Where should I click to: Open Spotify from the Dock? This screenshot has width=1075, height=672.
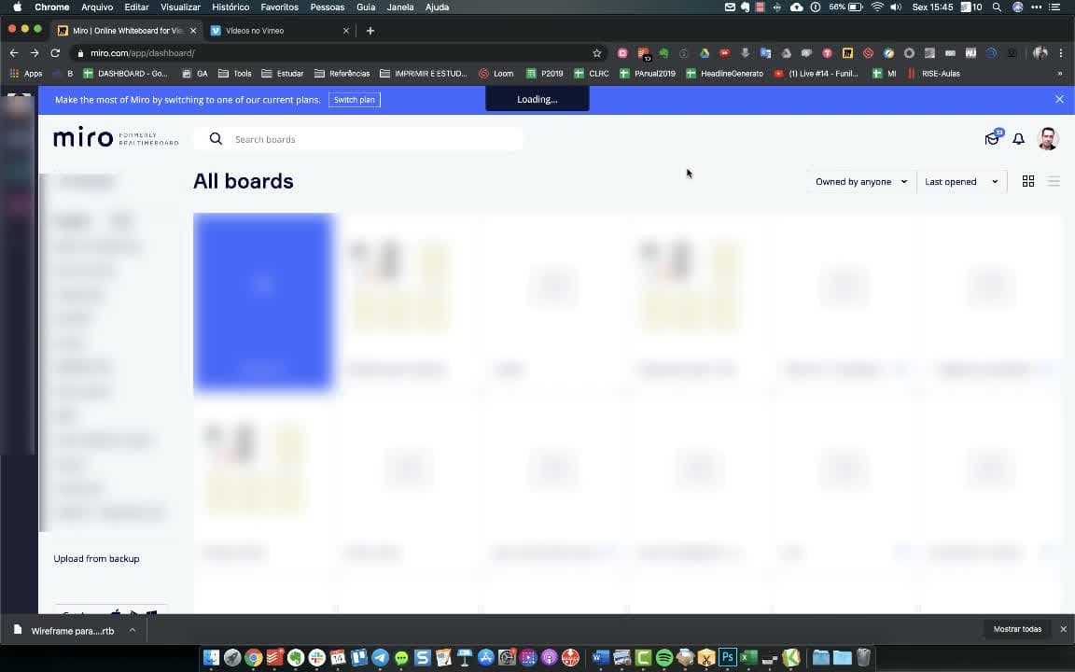(663, 658)
